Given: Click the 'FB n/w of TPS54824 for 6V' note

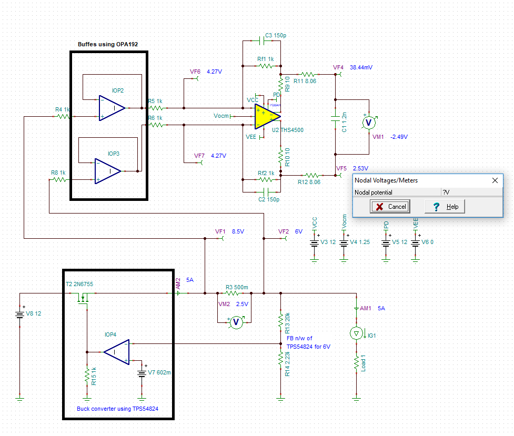Looking at the screenshot, I should pyautogui.click(x=308, y=342).
